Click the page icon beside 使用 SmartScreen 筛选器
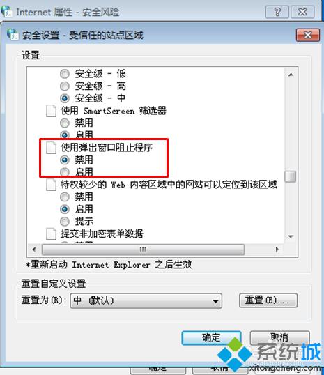The image size is (324, 375). coord(51,111)
